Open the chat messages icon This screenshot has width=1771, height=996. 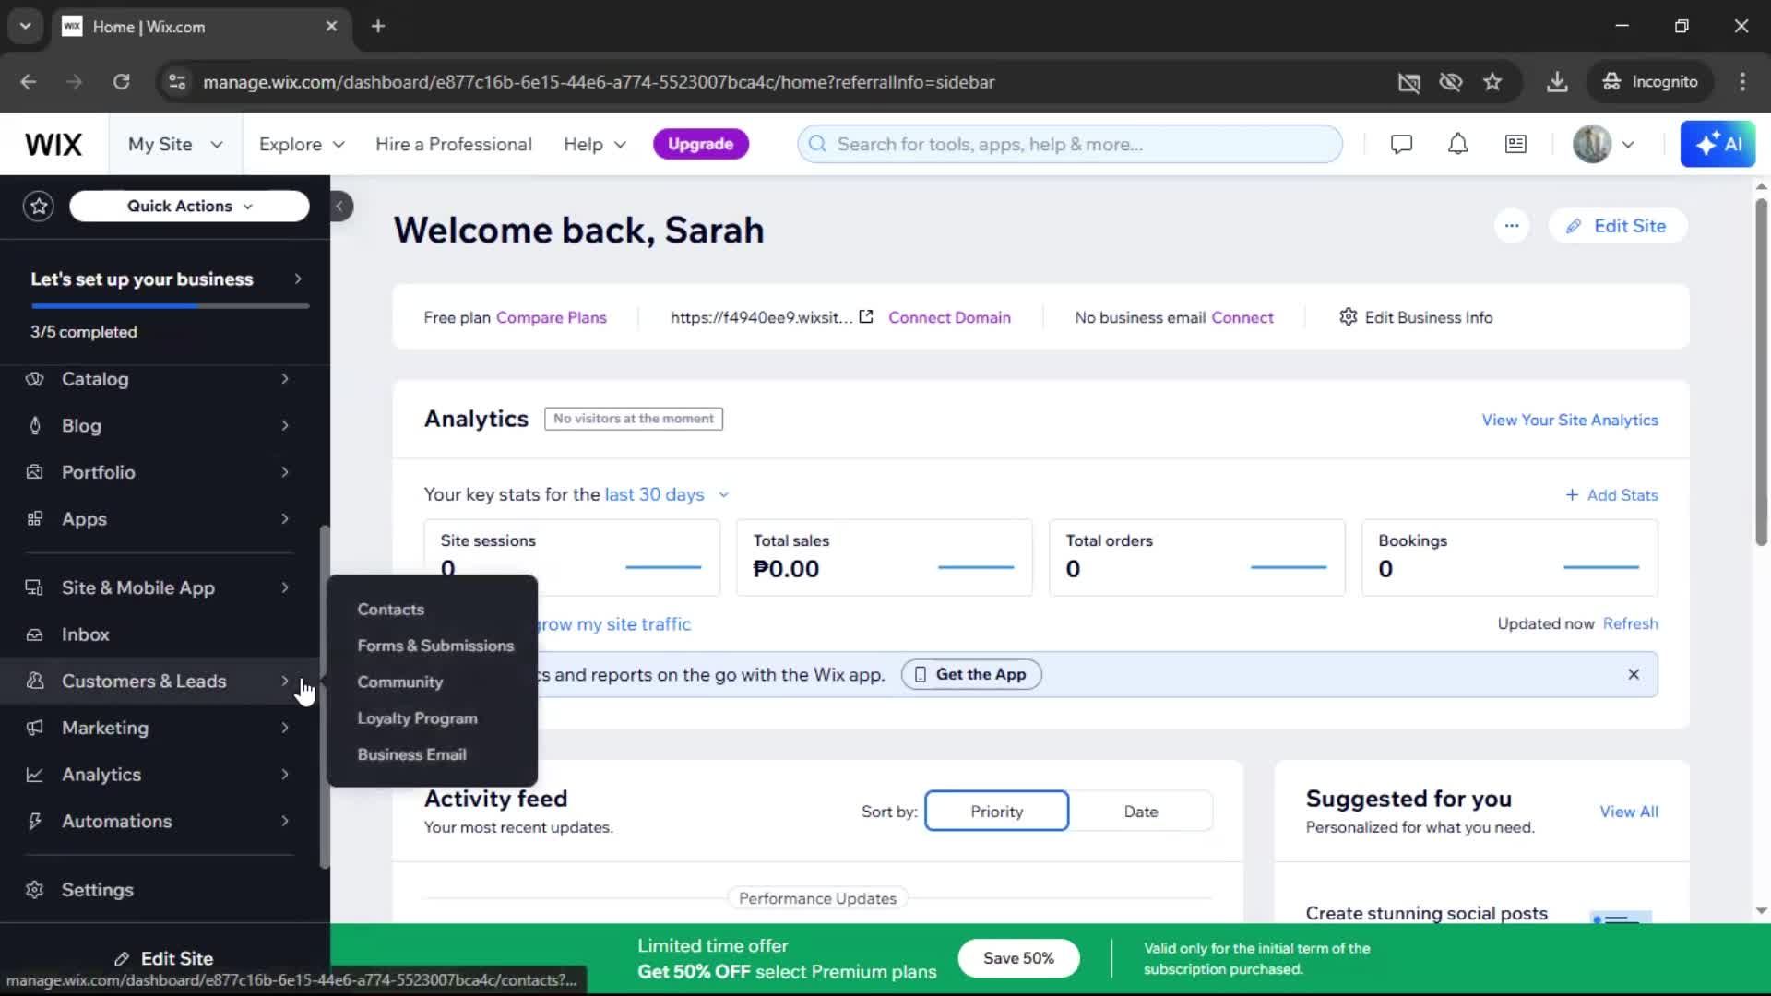(1401, 144)
